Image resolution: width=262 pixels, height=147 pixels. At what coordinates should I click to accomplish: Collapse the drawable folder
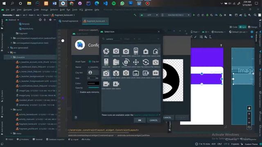(11, 57)
